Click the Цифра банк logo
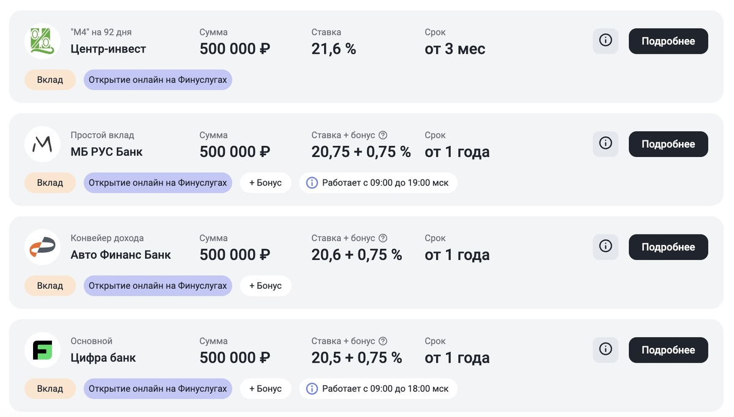734x417 pixels. point(42,350)
